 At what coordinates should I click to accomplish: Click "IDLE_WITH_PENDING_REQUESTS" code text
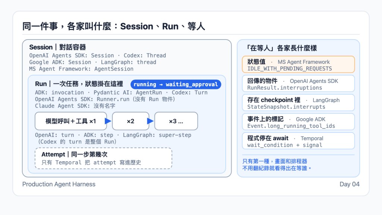[289, 69]
